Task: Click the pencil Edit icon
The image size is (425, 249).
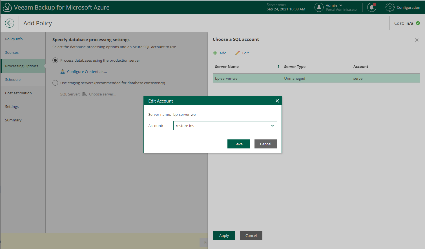Action: 238,53
